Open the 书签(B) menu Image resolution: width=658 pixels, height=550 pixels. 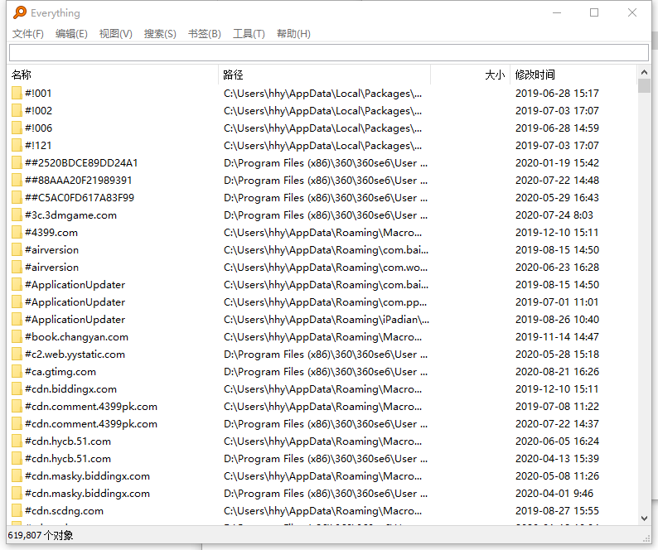[205, 34]
